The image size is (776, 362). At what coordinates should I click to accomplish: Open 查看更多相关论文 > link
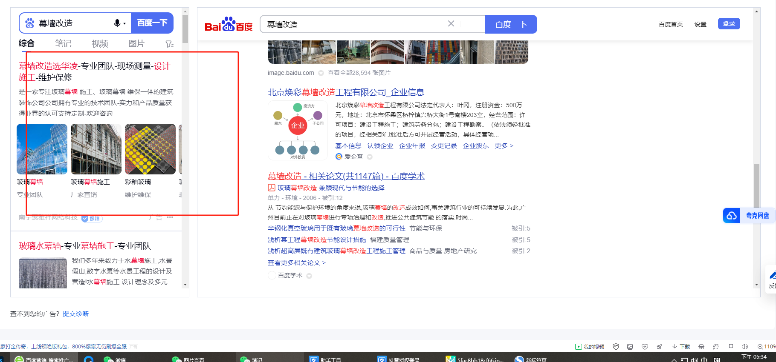click(x=297, y=262)
